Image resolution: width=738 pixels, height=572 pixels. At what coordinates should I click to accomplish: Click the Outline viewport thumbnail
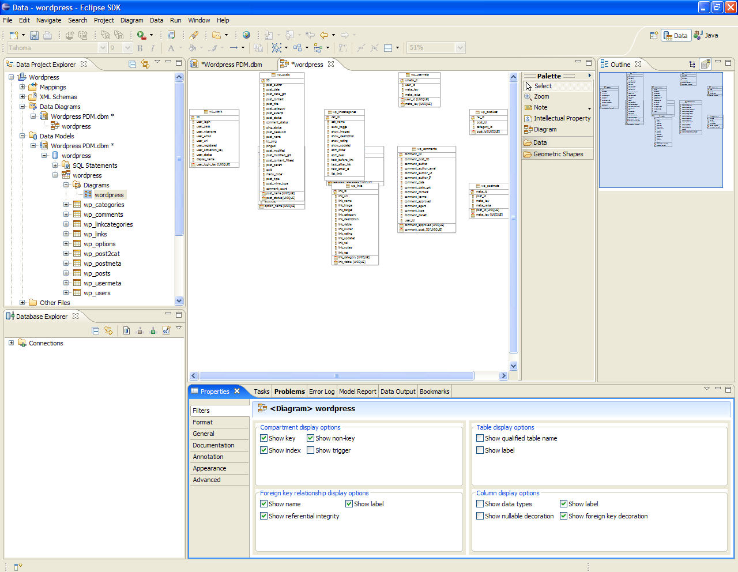point(661,130)
